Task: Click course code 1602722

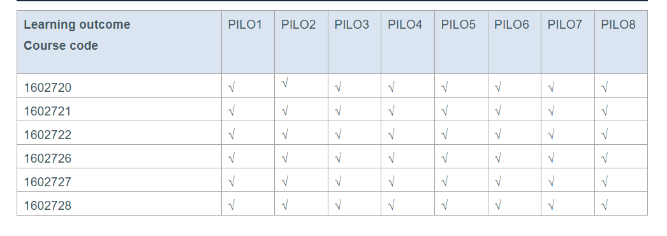Action: [x=48, y=135]
